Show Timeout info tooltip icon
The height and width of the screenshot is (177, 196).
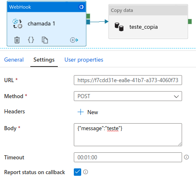[186, 157]
